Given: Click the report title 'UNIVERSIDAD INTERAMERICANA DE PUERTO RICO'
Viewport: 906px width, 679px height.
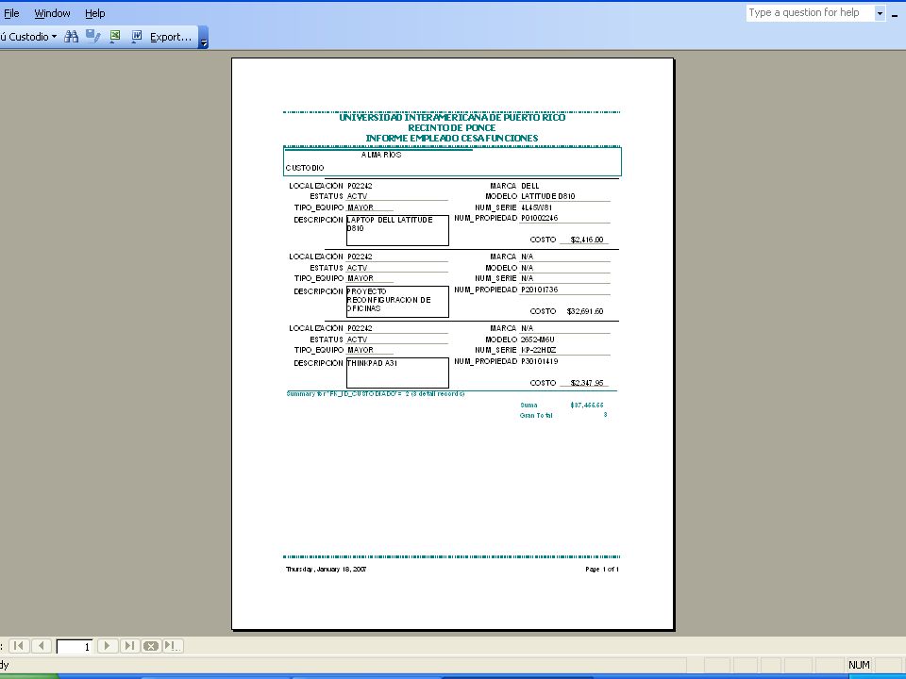Looking at the screenshot, I should pos(452,117).
